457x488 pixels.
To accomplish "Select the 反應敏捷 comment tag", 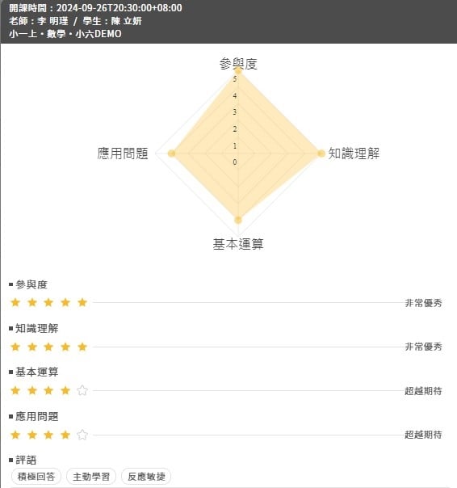I will coord(146,477).
